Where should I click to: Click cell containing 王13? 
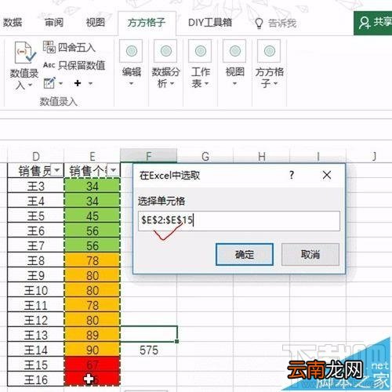pos(36,335)
